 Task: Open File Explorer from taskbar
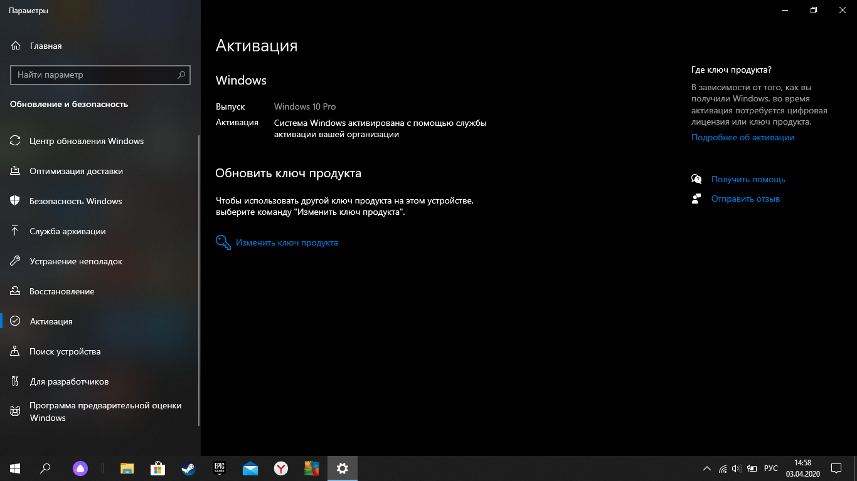127,468
